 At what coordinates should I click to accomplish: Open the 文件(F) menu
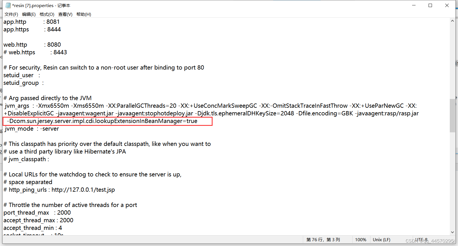point(11,14)
